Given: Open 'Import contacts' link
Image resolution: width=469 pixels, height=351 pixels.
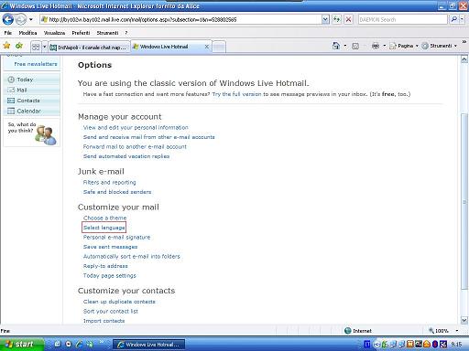Looking at the screenshot, I should [x=104, y=321].
